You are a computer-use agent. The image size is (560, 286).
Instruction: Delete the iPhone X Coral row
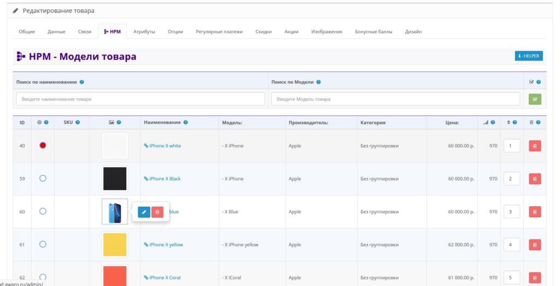535,277
